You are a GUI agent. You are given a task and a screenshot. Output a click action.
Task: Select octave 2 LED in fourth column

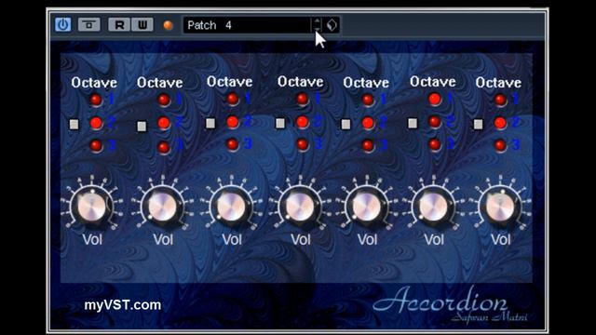[x=302, y=122]
